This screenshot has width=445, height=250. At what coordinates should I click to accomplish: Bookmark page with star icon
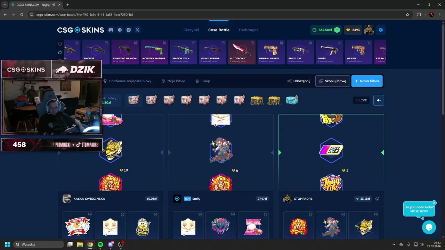(x=407, y=15)
